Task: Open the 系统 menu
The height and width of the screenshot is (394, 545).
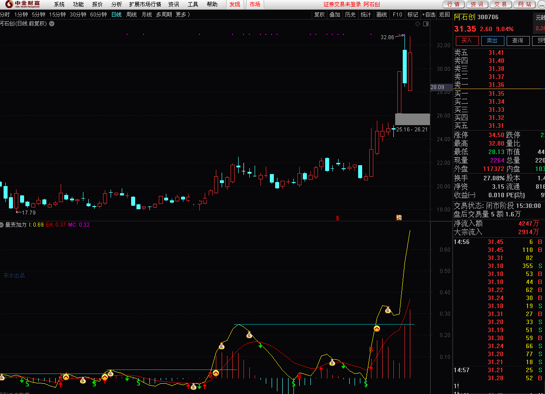Action: click(59, 4)
